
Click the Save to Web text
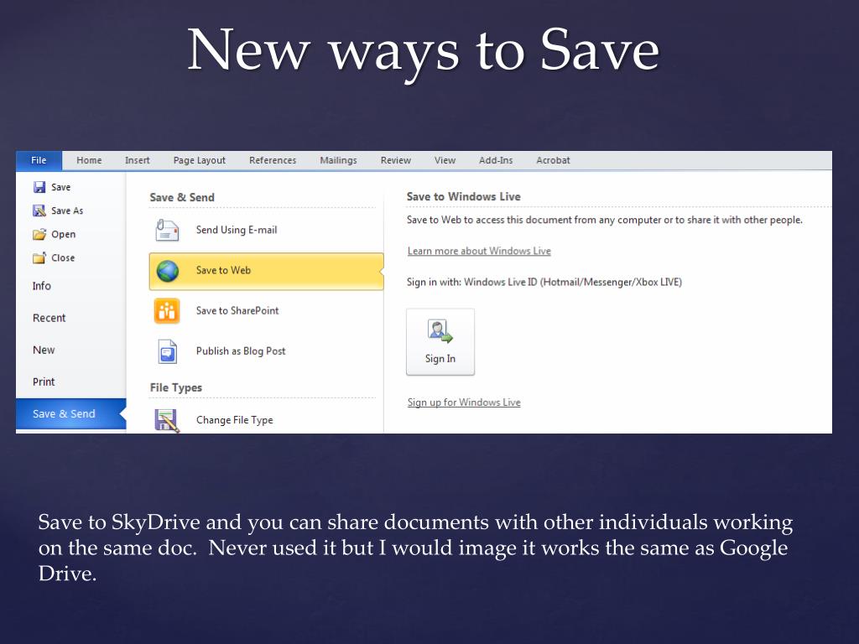click(223, 271)
